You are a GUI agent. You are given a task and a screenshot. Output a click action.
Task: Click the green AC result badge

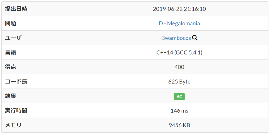pos(179,96)
